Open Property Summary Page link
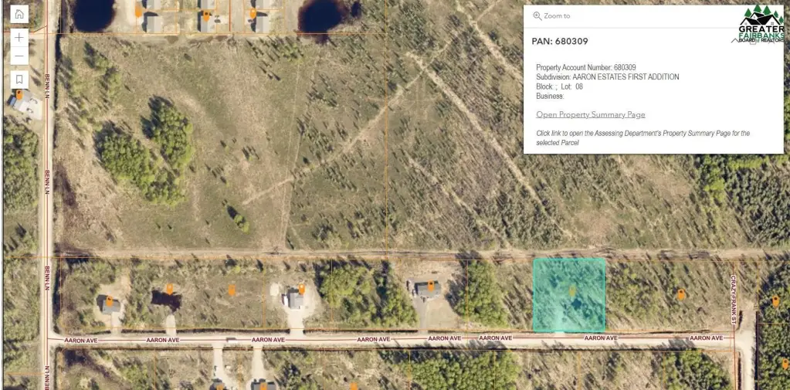 pyautogui.click(x=591, y=114)
